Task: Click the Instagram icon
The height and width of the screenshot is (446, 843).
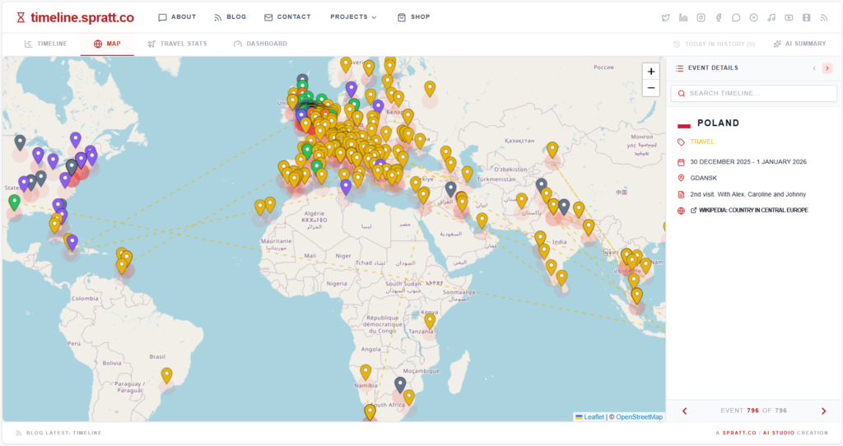Action: 701,17
